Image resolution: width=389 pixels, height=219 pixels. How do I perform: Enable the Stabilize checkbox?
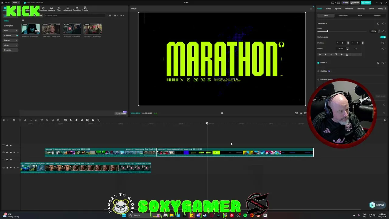(x=318, y=71)
